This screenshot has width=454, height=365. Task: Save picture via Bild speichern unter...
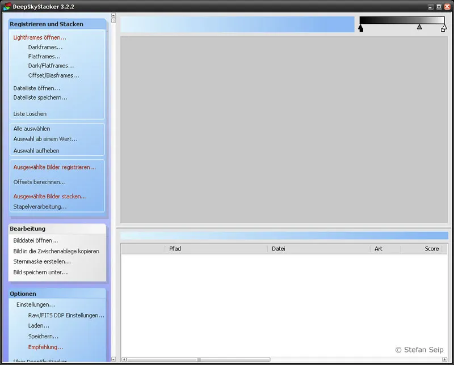pos(40,273)
